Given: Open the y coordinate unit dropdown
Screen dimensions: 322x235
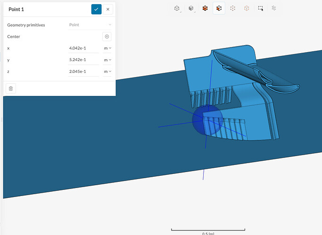Looking at the screenshot, I should coord(107,60).
